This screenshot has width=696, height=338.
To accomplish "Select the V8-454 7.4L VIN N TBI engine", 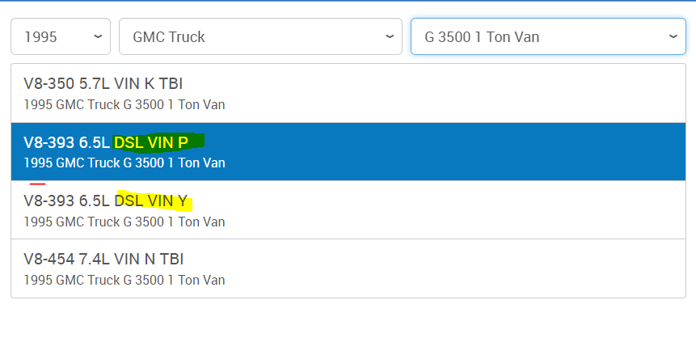I will pyautogui.click(x=348, y=268).
